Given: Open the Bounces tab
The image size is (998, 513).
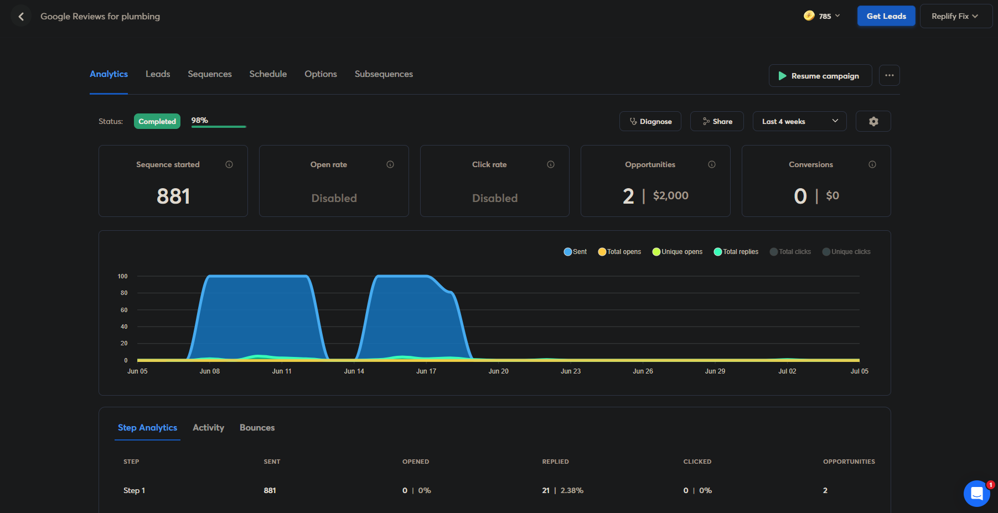Looking at the screenshot, I should pos(257,428).
